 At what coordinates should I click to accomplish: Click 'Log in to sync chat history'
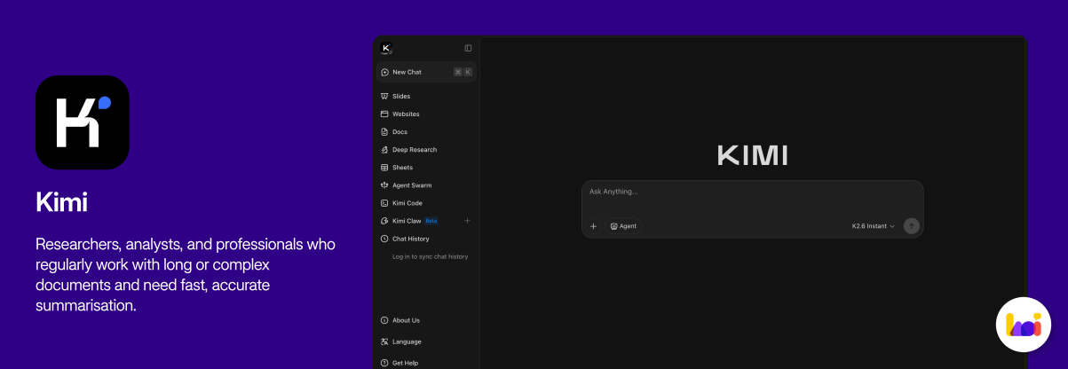430,256
